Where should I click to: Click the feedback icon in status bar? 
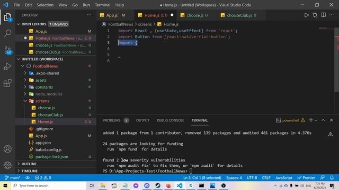pyautogui.click(x=322, y=178)
